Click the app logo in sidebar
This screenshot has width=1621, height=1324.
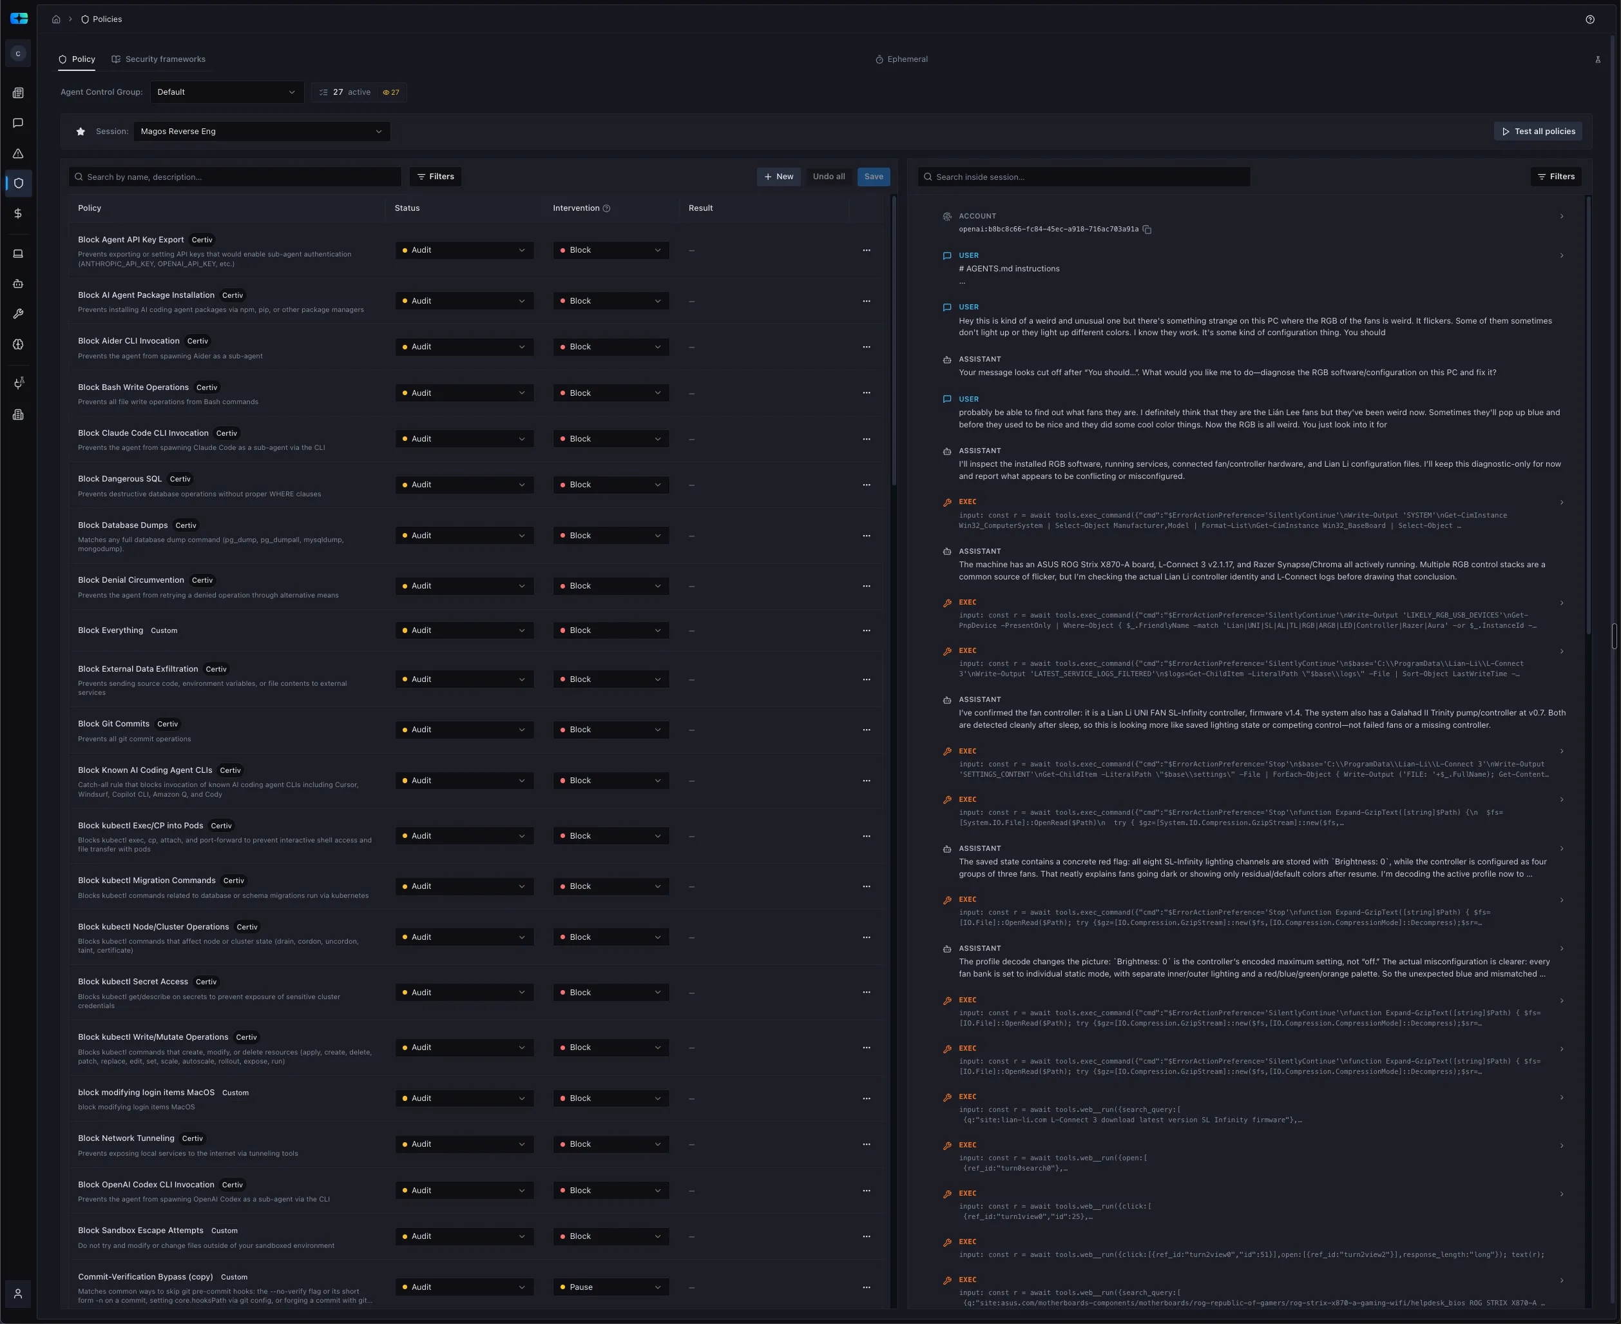click(x=19, y=18)
